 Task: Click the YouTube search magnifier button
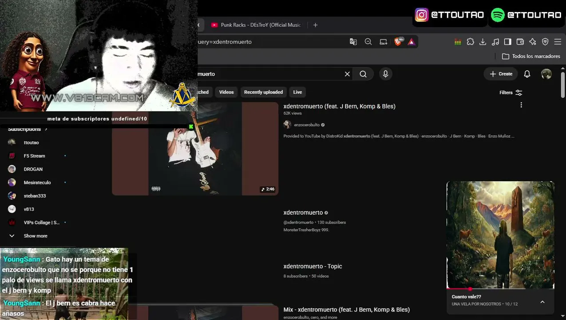point(363,74)
